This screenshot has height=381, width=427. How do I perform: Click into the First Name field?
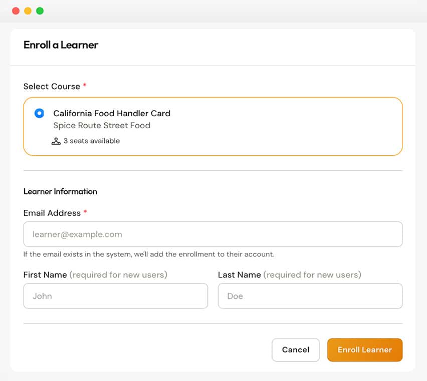pyautogui.click(x=116, y=296)
